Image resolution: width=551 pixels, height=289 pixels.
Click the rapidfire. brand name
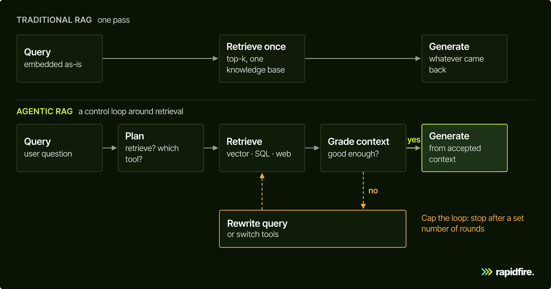515,272
